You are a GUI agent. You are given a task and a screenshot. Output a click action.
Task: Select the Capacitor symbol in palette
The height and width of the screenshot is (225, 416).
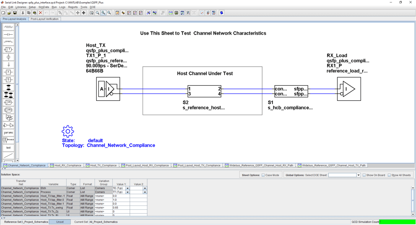[x=9, y=35]
